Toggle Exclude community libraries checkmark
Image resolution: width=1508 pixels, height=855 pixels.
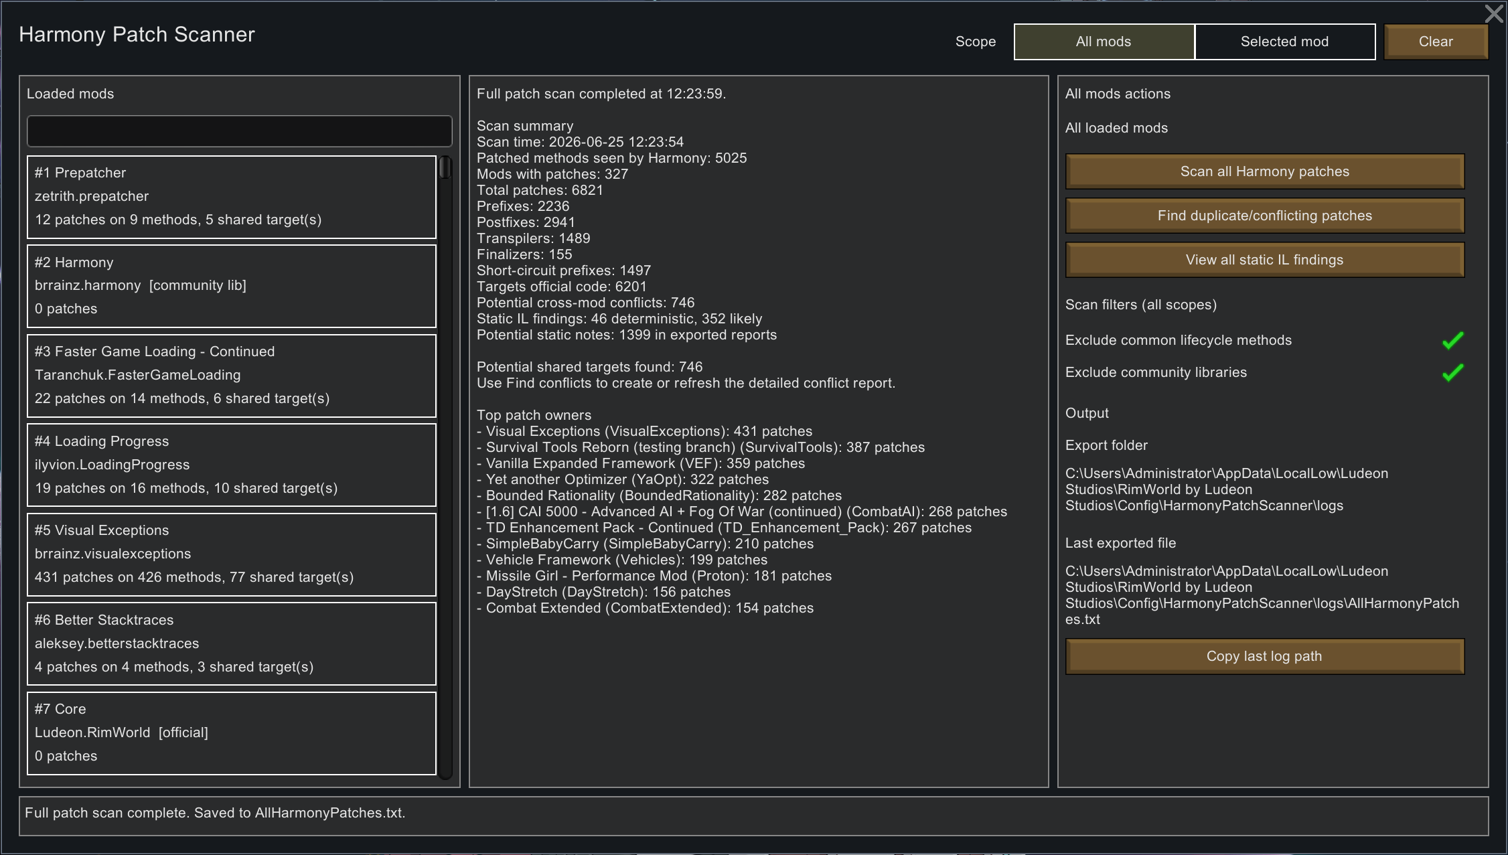pyautogui.click(x=1452, y=372)
